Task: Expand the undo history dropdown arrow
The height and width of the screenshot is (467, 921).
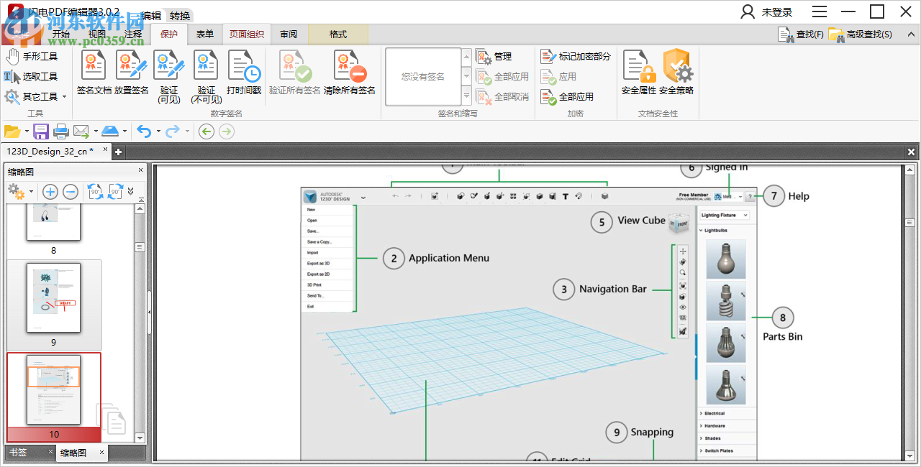Action: coord(158,131)
